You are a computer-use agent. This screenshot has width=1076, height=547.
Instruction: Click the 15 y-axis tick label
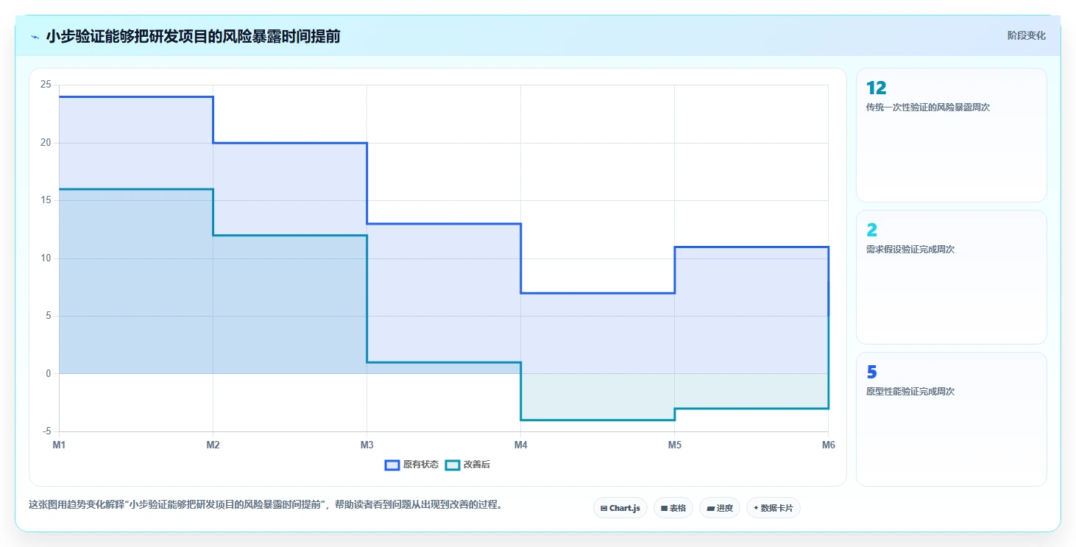[x=46, y=200]
